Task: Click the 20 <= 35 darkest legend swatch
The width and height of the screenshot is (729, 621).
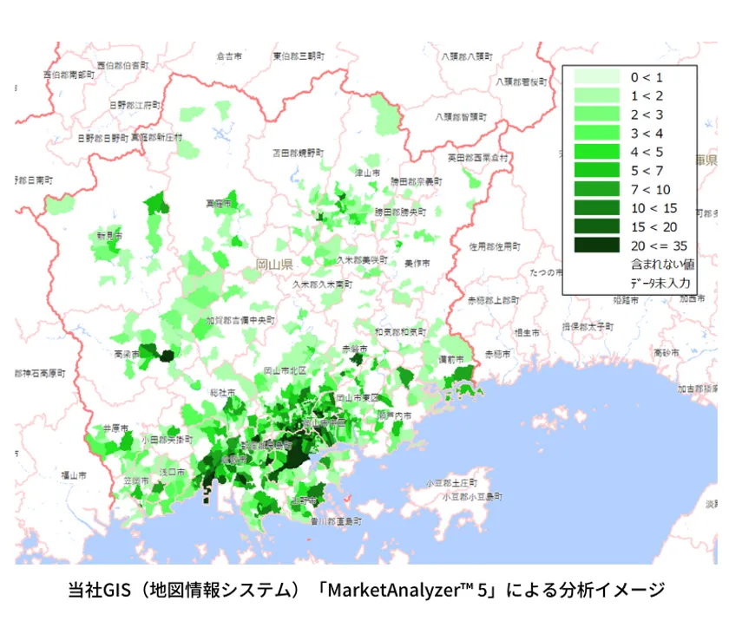Action: [597, 245]
